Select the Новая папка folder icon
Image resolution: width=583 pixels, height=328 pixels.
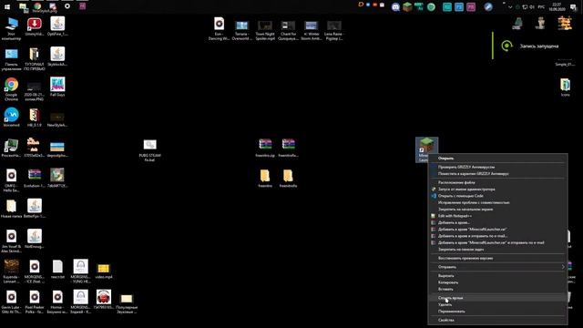coord(11,209)
